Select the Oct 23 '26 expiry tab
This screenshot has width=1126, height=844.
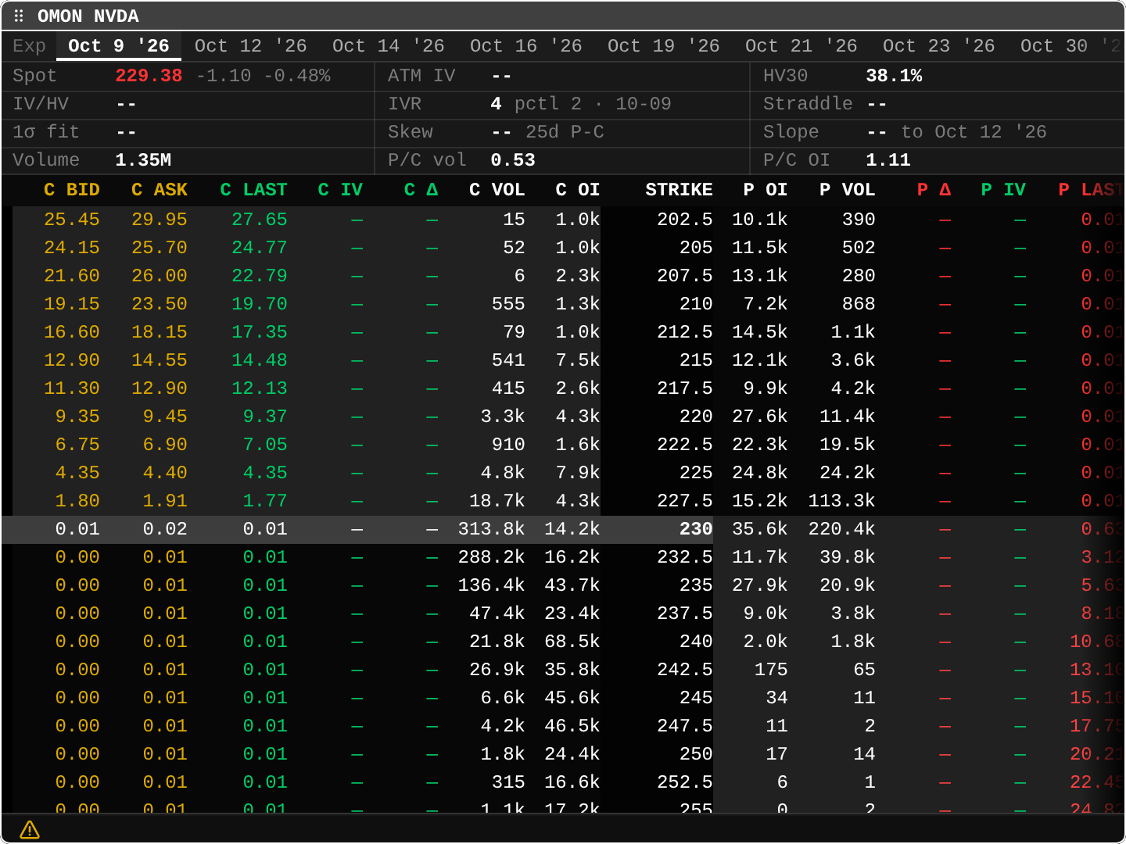coord(938,45)
